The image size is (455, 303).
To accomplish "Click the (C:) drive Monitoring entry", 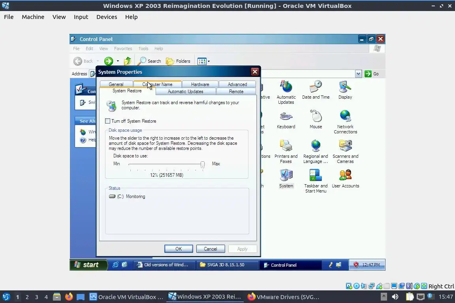I will (127, 196).
